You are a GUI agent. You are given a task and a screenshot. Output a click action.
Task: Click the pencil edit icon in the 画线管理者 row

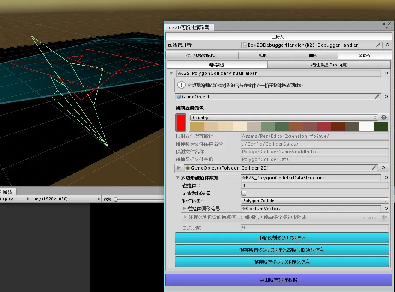378,45
